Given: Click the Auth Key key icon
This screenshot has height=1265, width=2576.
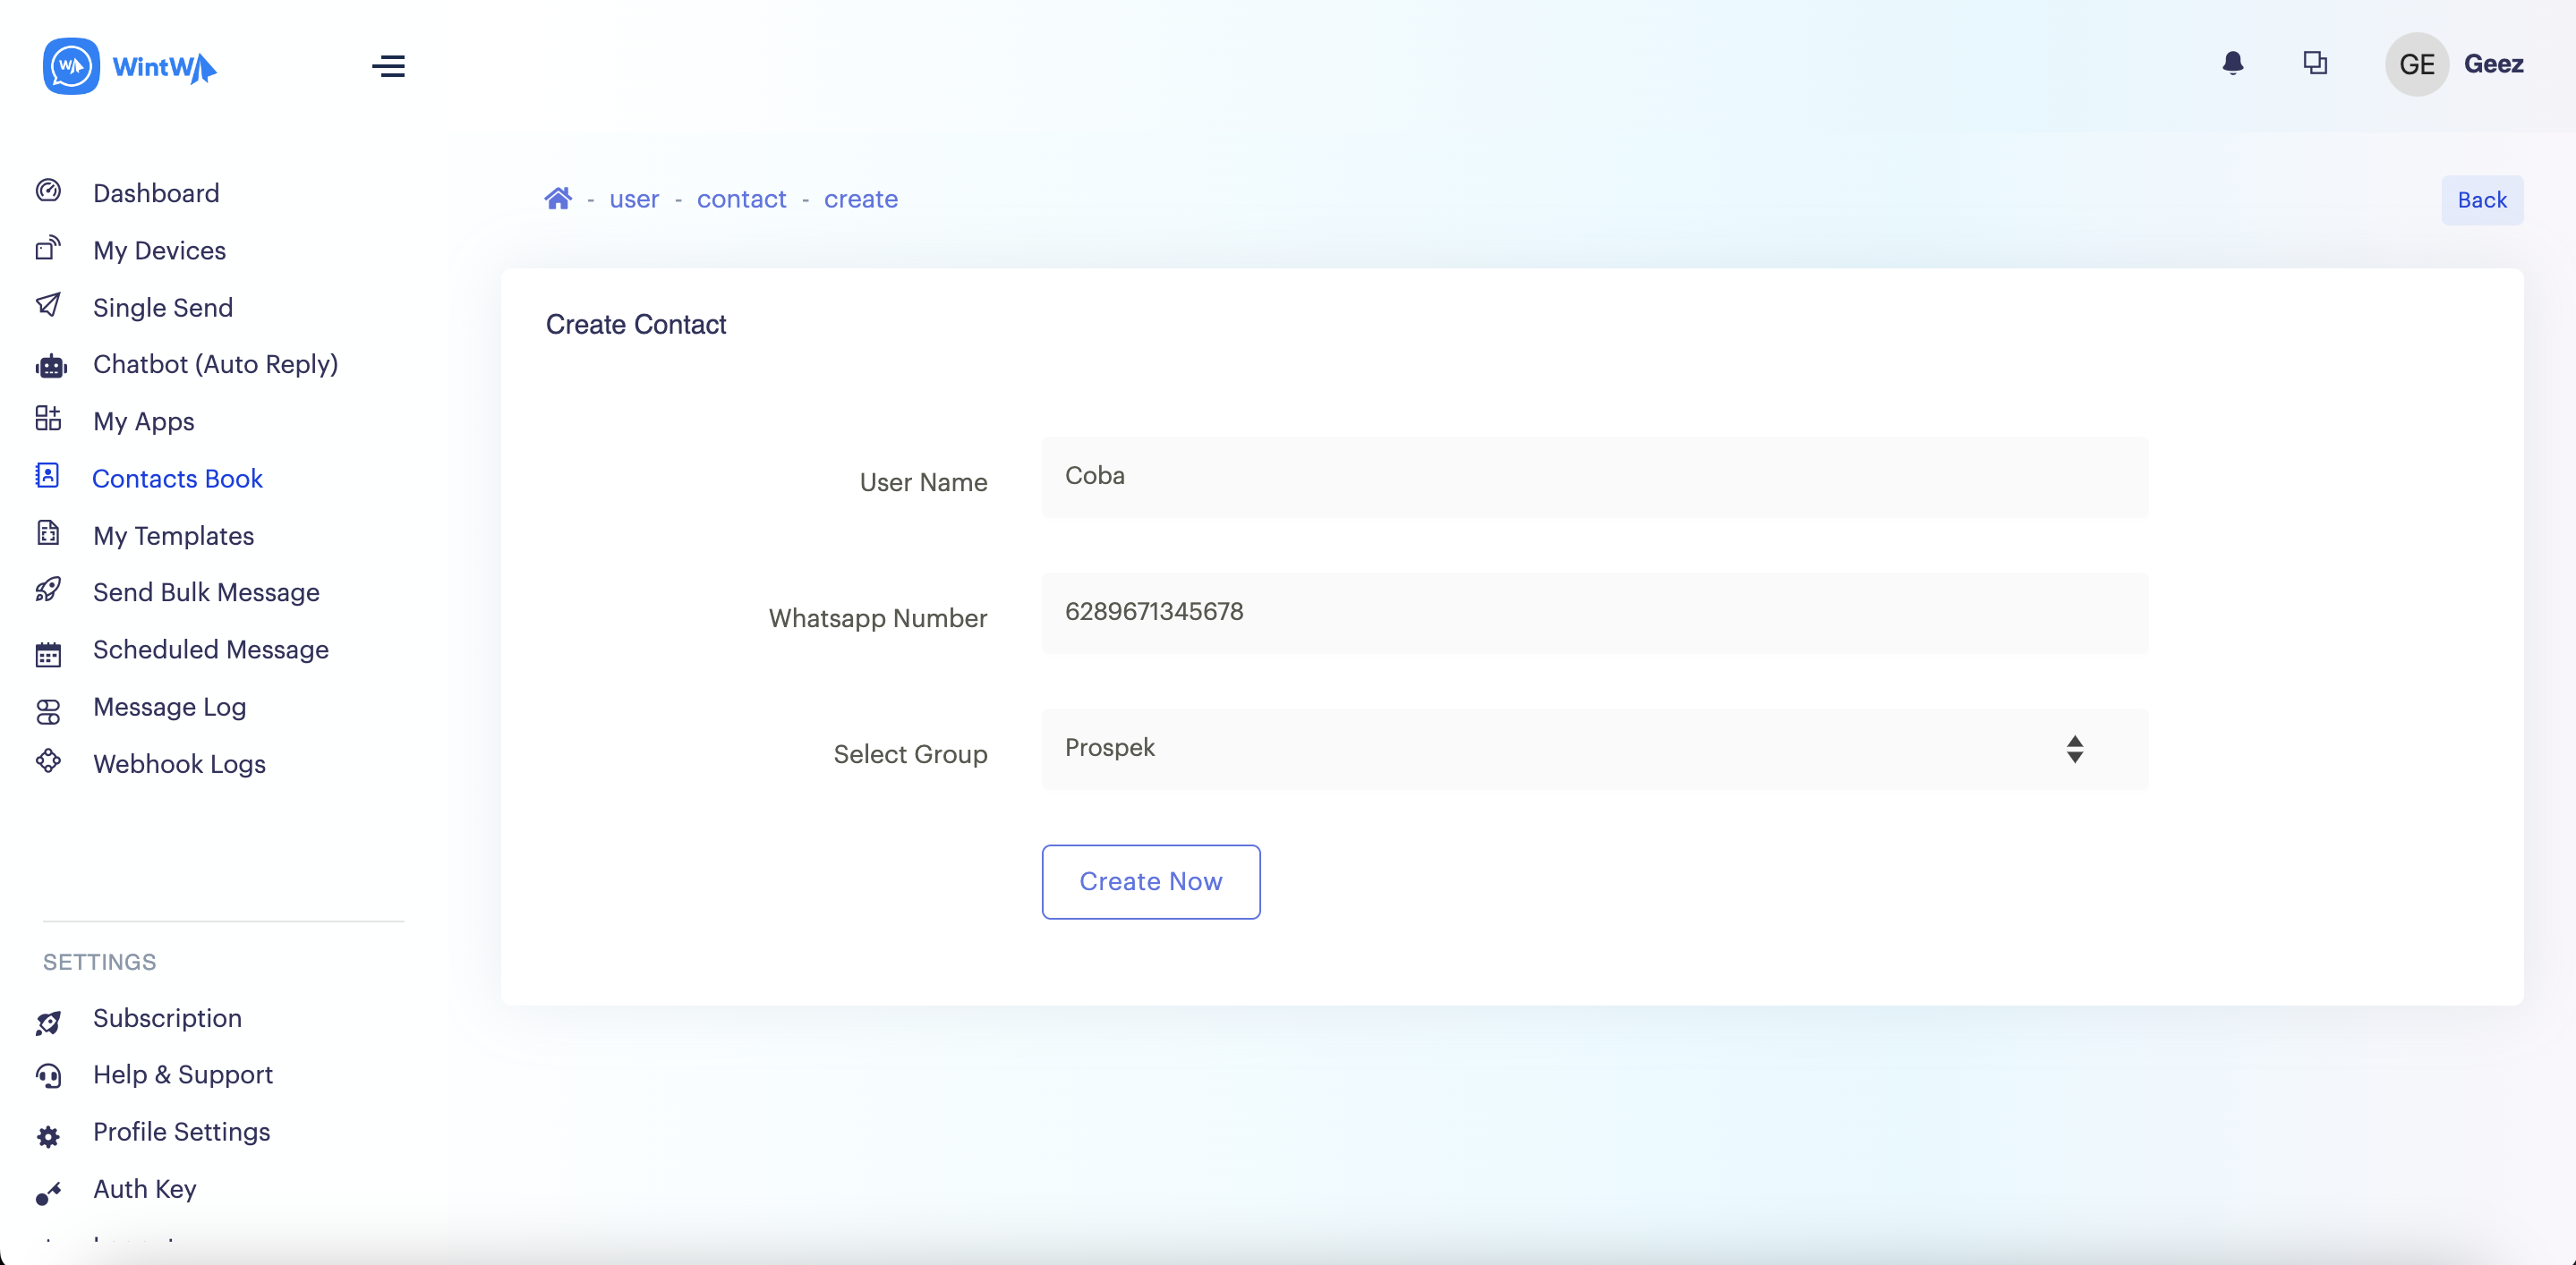Looking at the screenshot, I should click(x=48, y=1193).
